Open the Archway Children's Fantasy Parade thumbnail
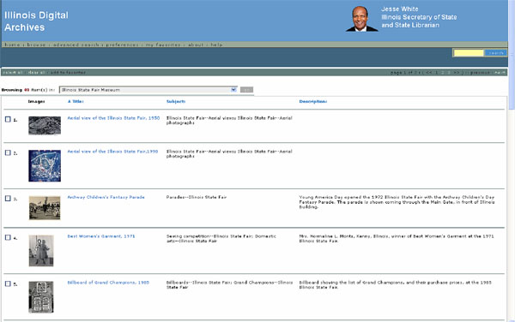This screenshot has height=322, width=515. pos(45,208)
